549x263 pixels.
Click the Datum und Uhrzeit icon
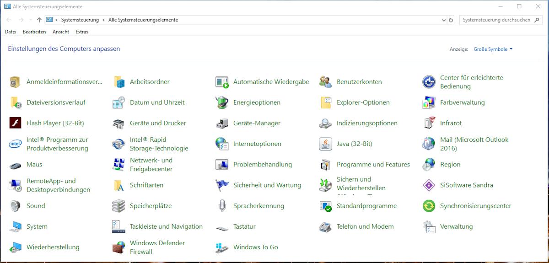tap(119, 102)
